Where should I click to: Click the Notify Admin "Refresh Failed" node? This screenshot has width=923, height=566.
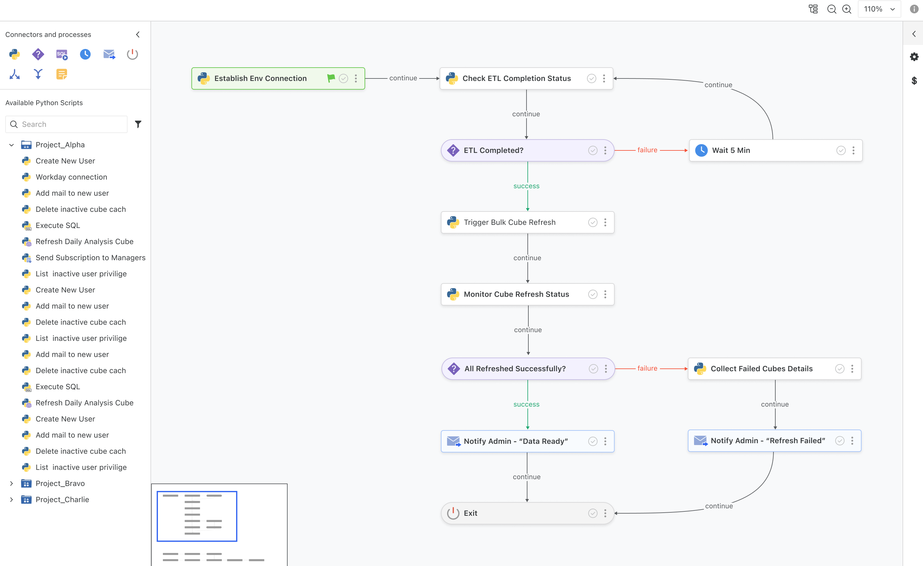775,441
